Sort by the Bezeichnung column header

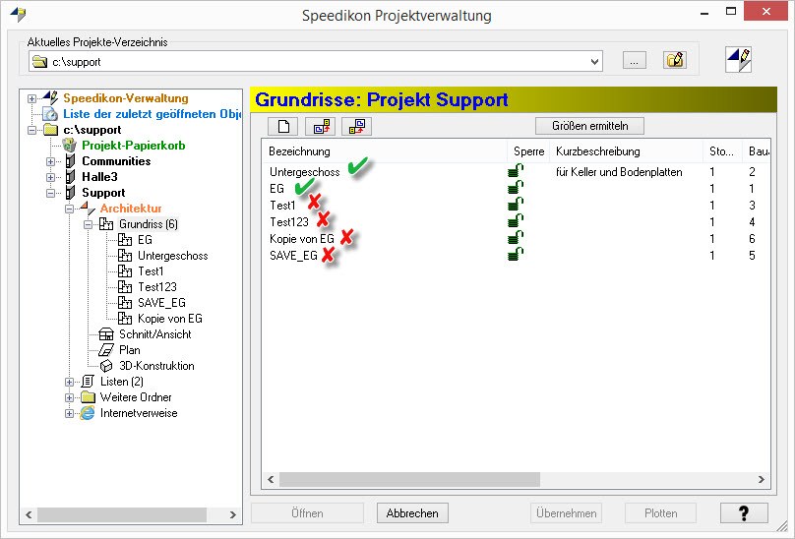[x=385, y=151]
